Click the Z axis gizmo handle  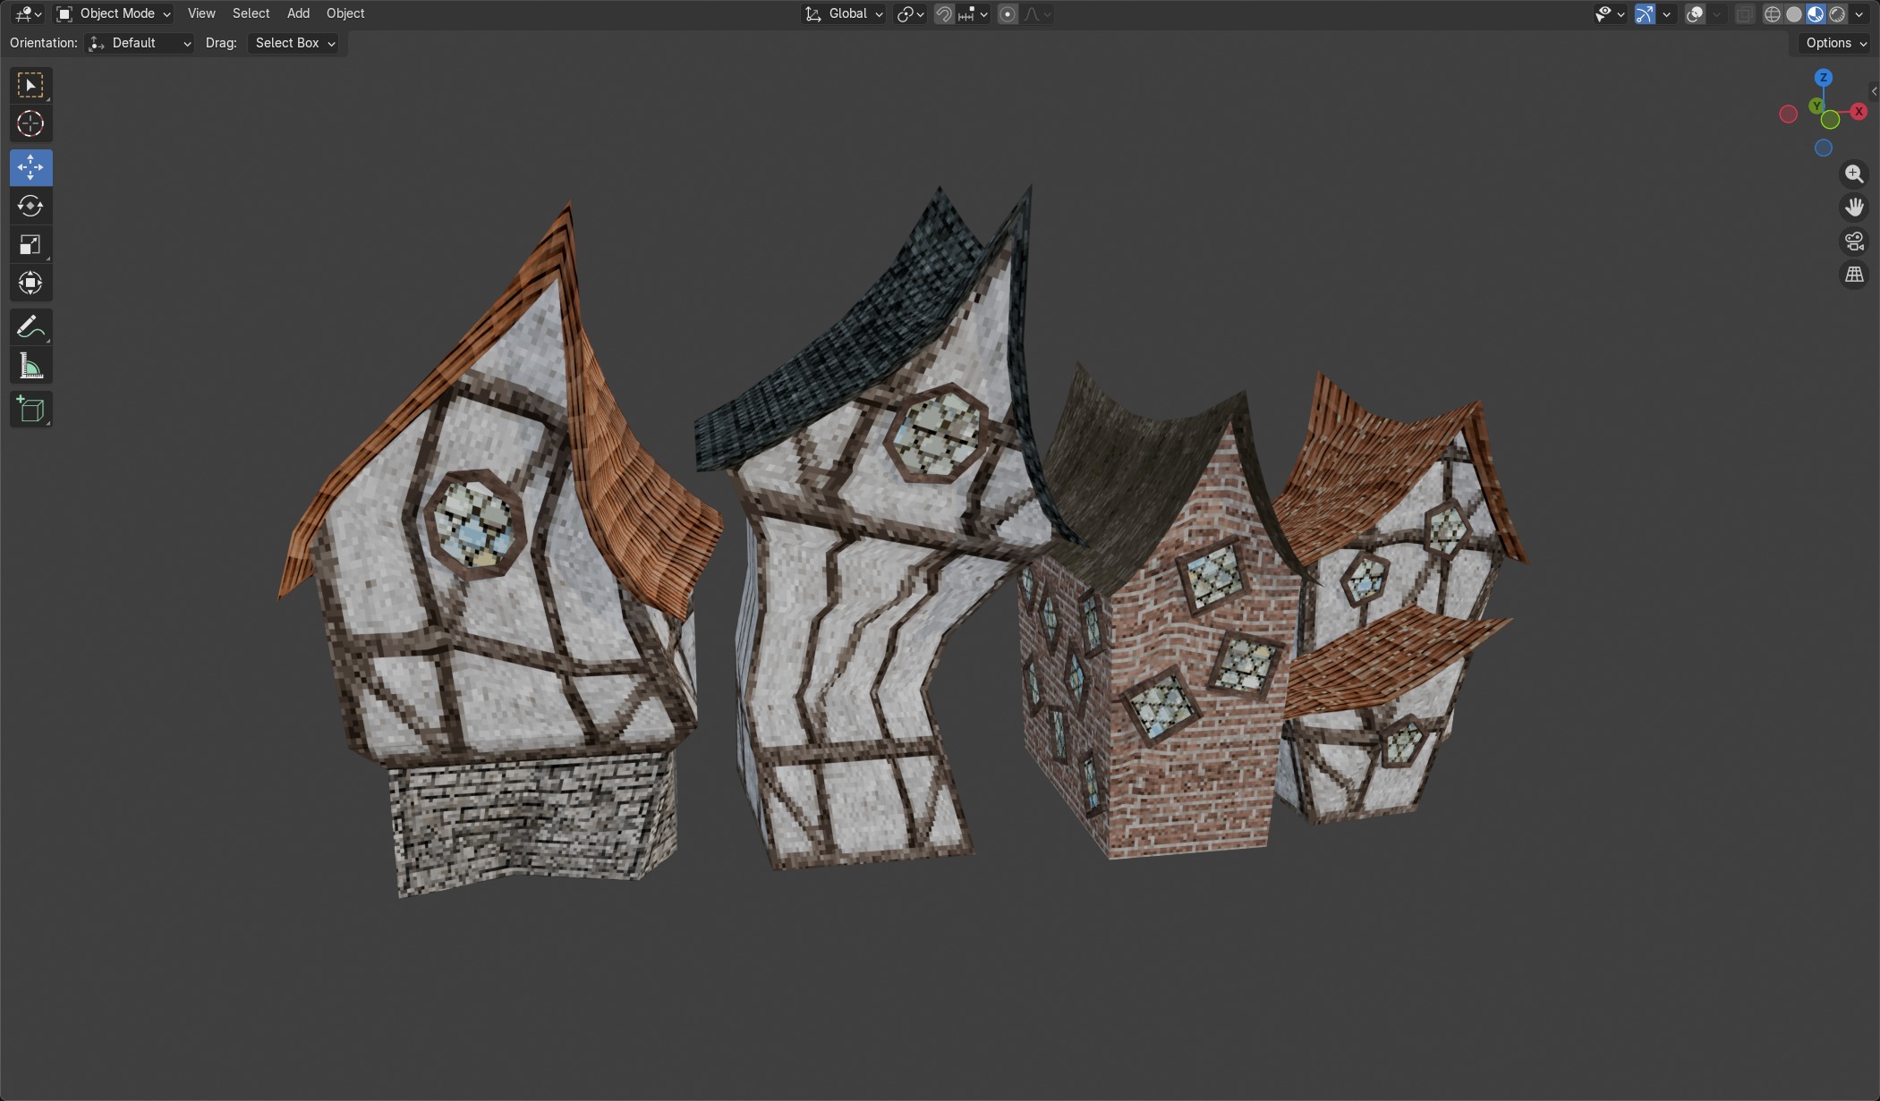pos(1823,78)
